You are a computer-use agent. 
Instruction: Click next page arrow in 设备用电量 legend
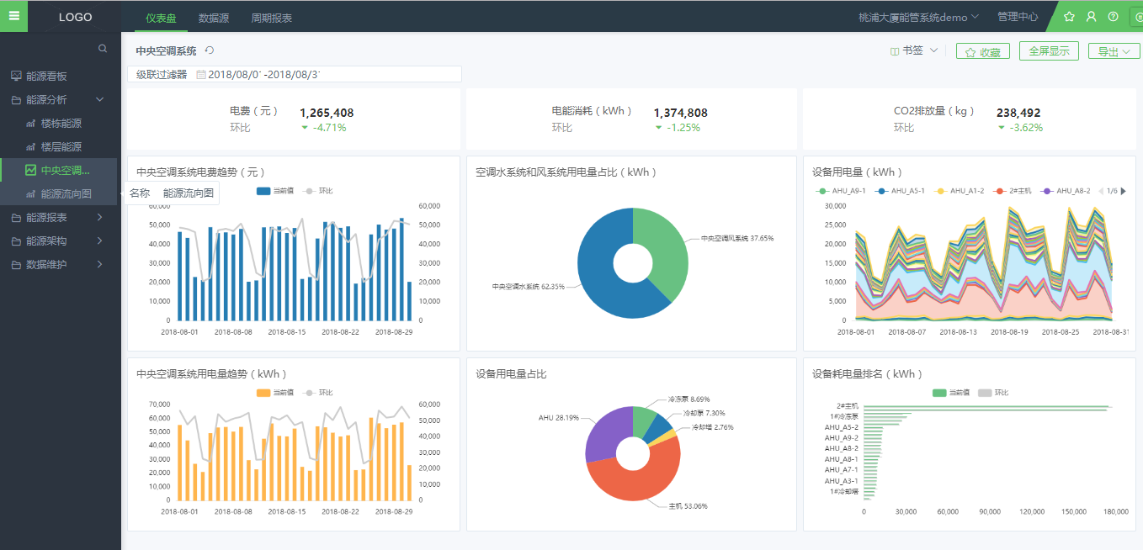1123,191
